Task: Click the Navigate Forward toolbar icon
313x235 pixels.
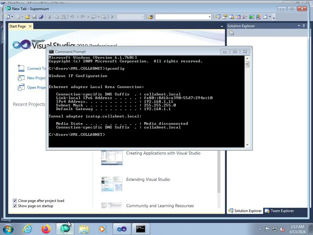Action: [x=103, y=17]
